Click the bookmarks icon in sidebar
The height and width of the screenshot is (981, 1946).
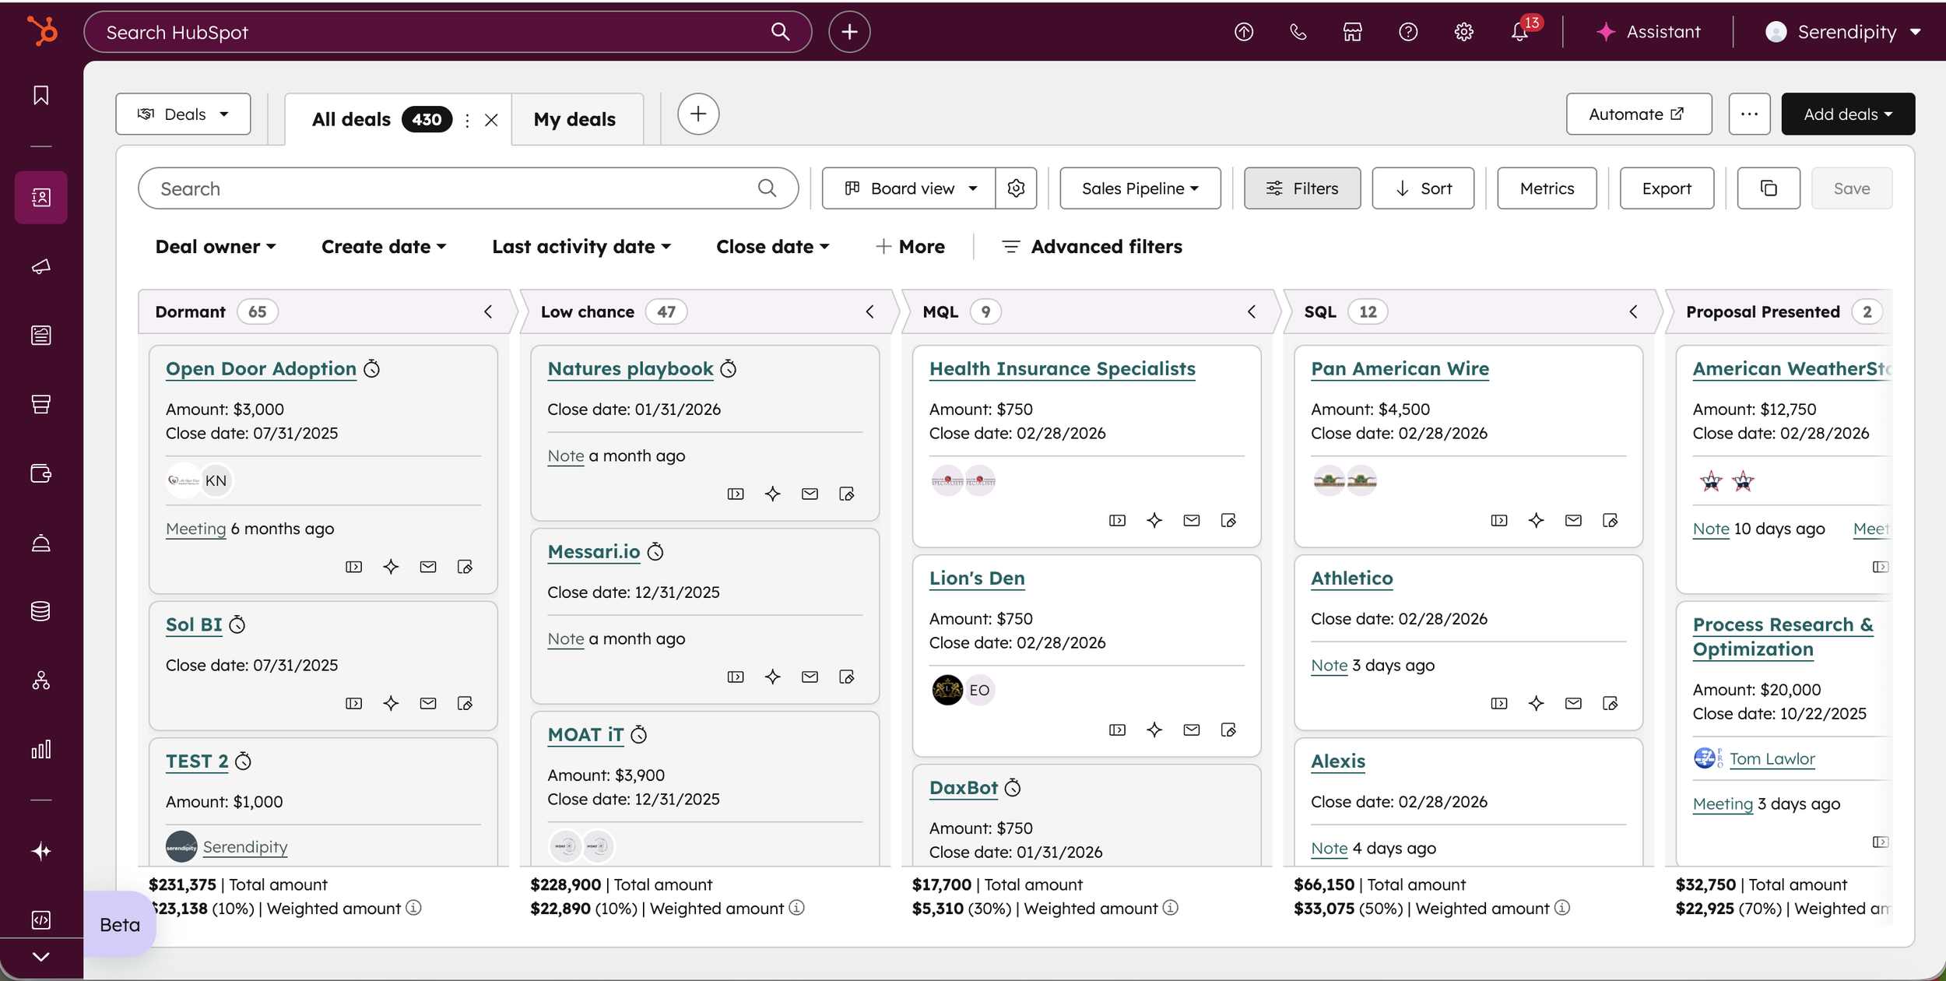[41, 95]
